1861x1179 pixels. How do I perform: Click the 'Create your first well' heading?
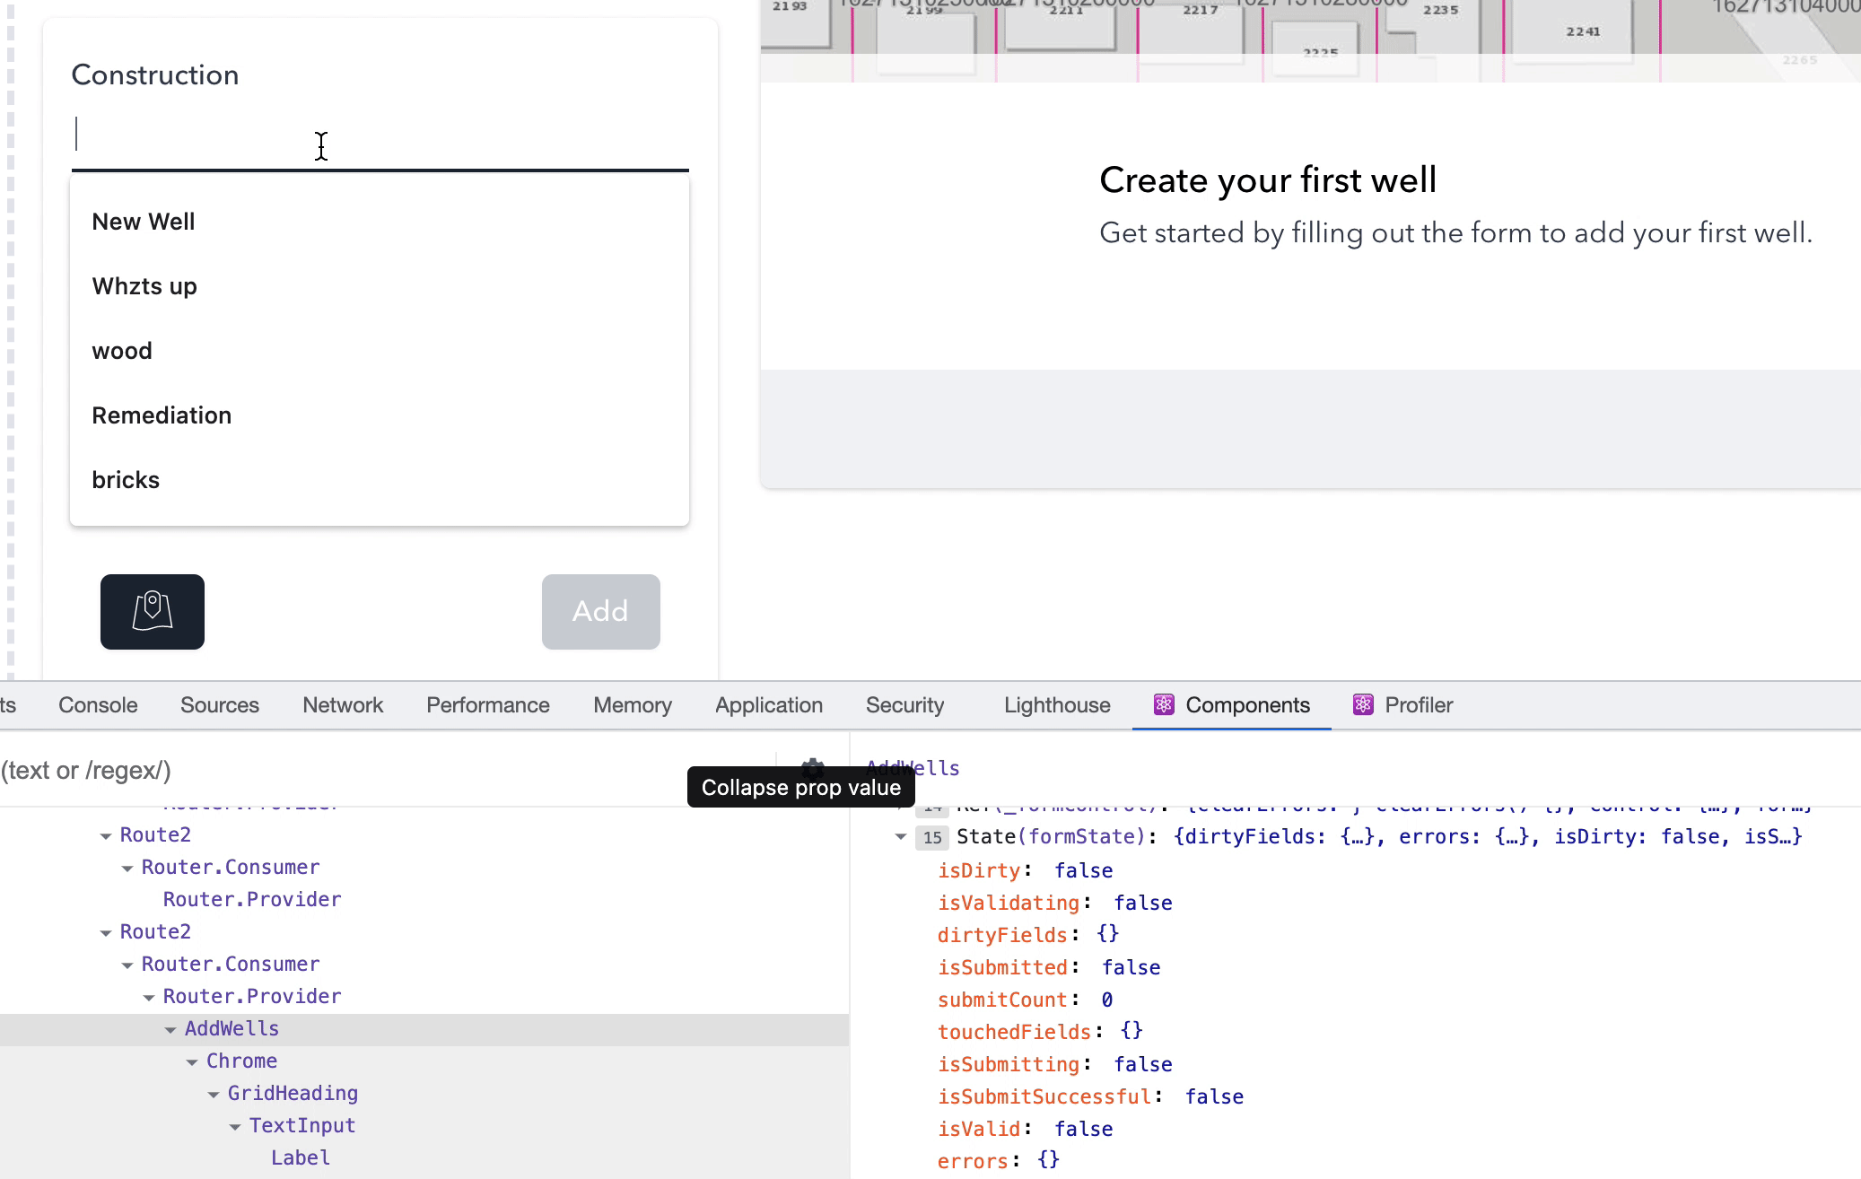pos(1268,180)
